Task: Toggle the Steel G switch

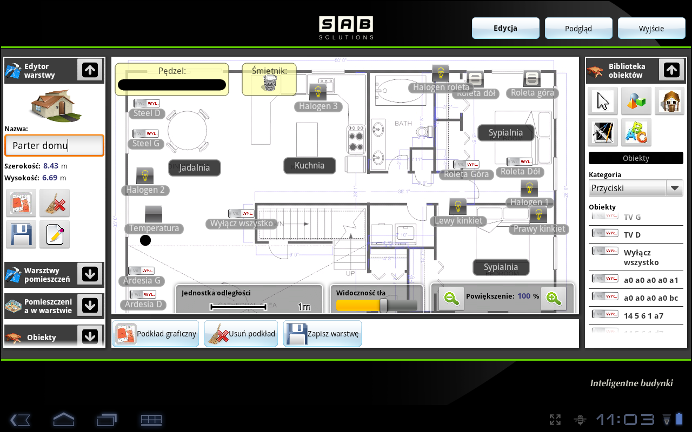Action: [146, 133]
